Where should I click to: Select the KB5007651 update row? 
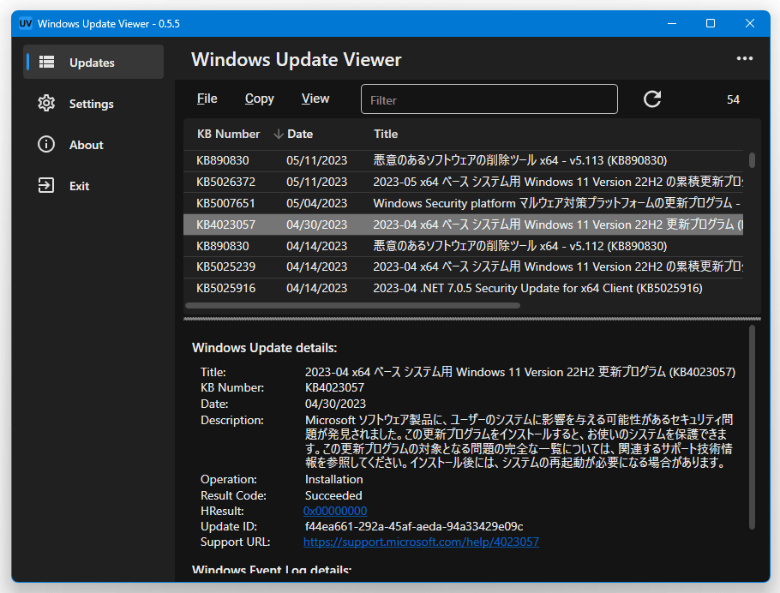463,203
